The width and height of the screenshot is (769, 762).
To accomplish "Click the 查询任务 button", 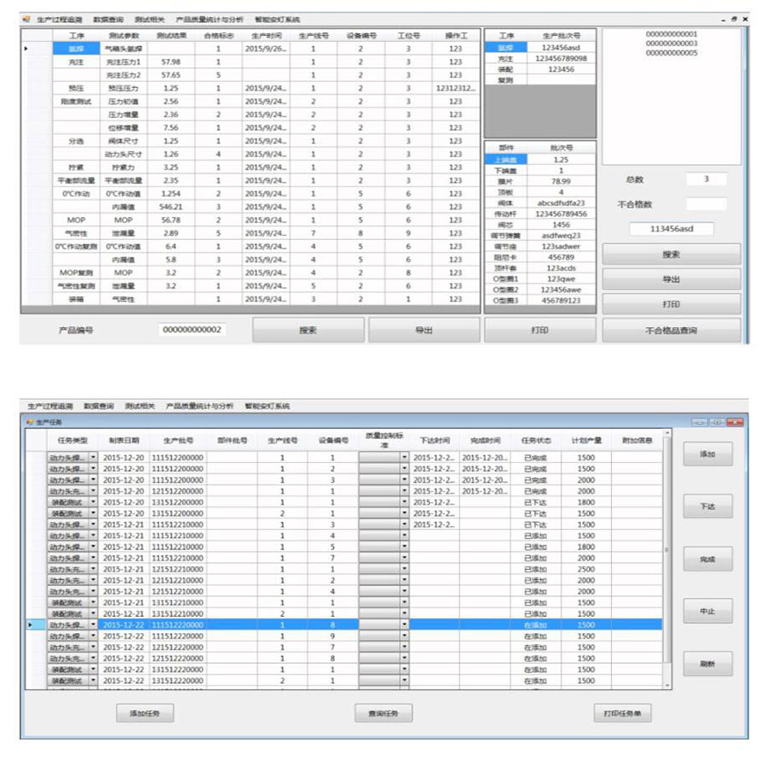I will (x=384, y=713).
